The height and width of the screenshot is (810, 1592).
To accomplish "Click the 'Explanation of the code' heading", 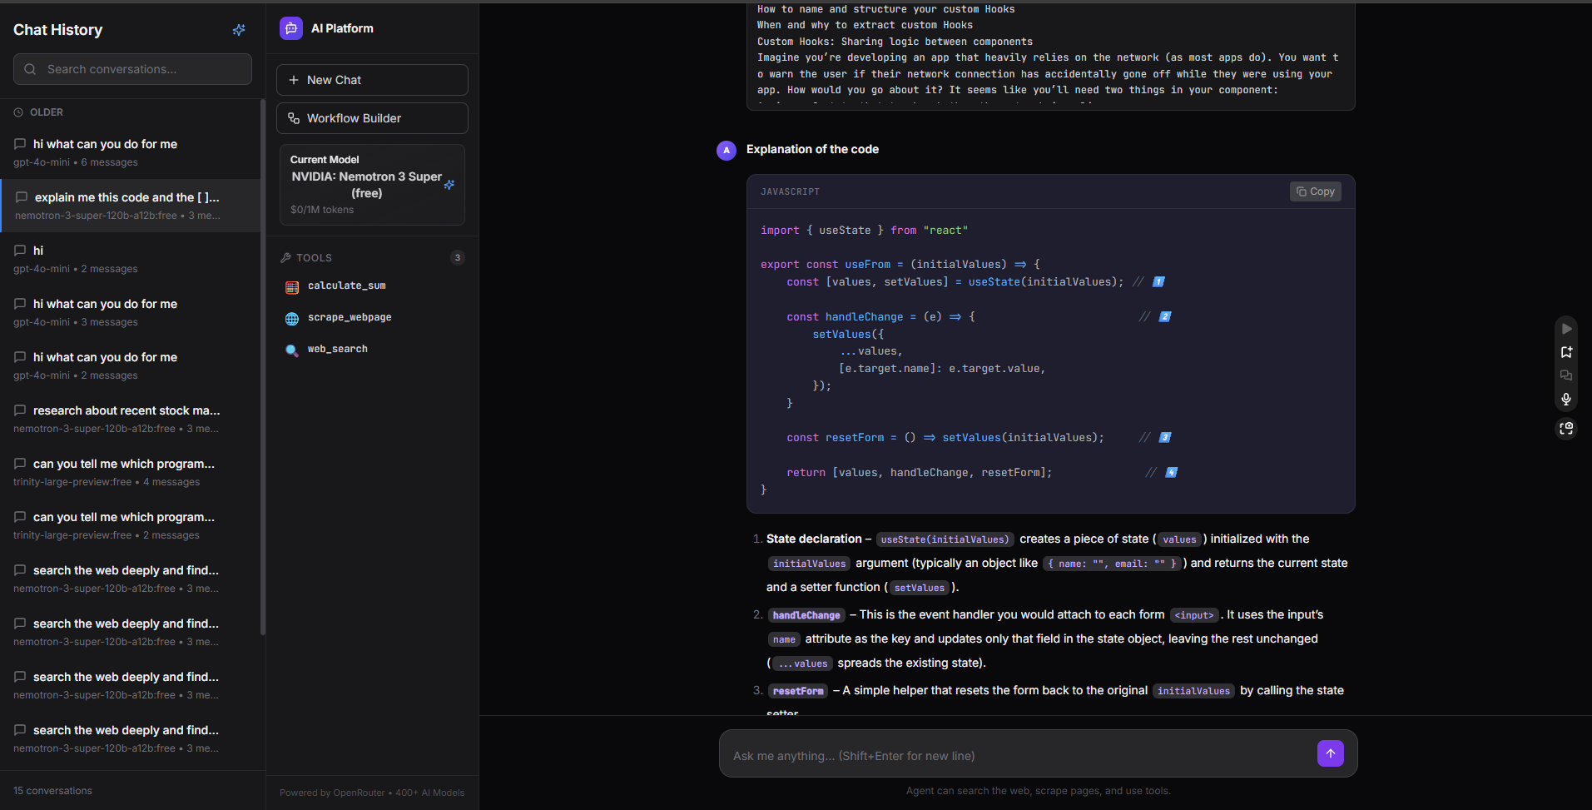I will pyautogui.click(x=812, y=150).
